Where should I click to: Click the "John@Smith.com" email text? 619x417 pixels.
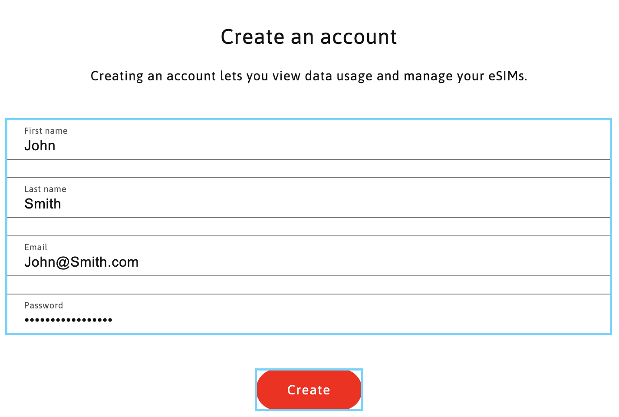(81, 262)
